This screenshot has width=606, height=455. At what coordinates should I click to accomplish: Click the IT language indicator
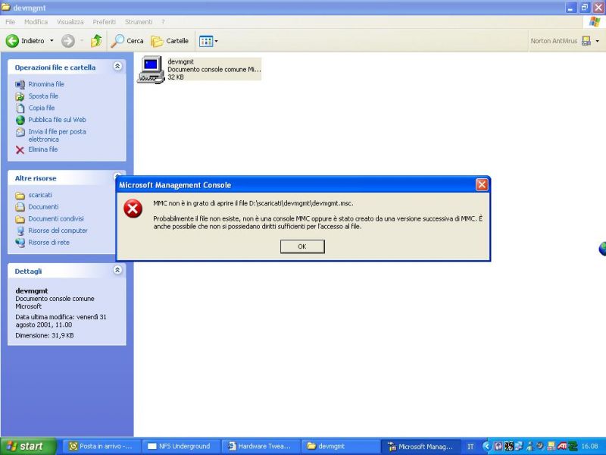470,447
